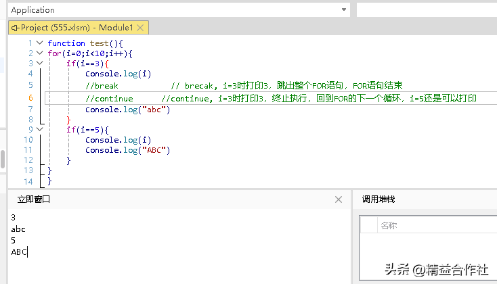Image resolution: width=497 pixels, height=284 pixels.
Task: Click line number 14 in the gutter
Action: (x=28, y=182)
